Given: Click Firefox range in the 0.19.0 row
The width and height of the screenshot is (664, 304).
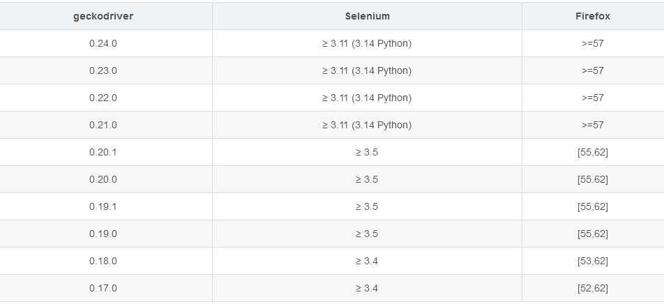Looking at the screenshot, I should click(592, 234).
